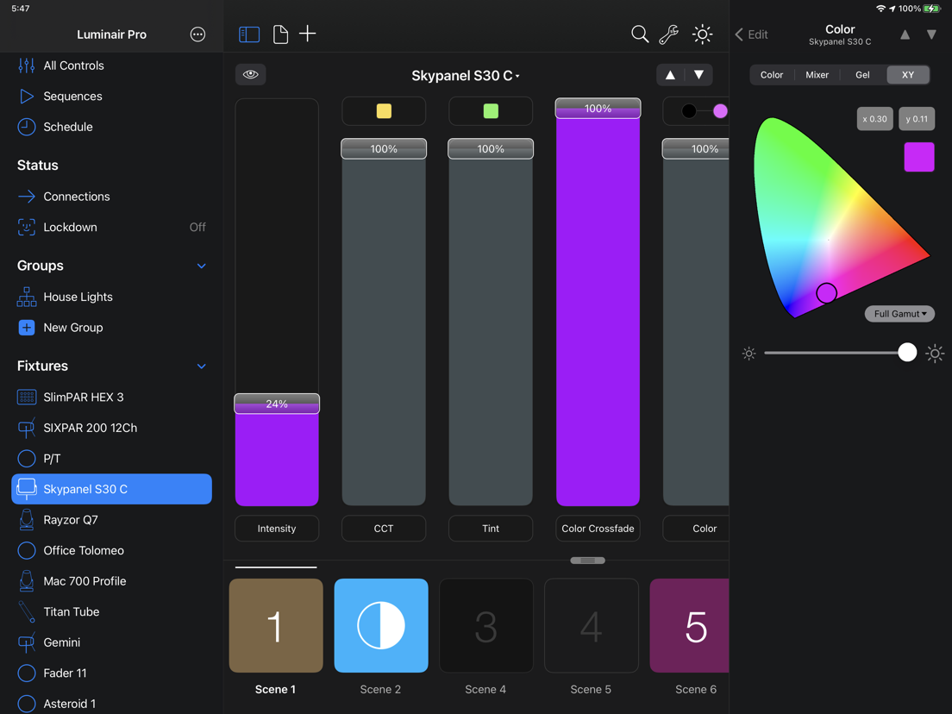Open the Full Gamut dropdown
The image size is (952, 714).
click(899, 314)
